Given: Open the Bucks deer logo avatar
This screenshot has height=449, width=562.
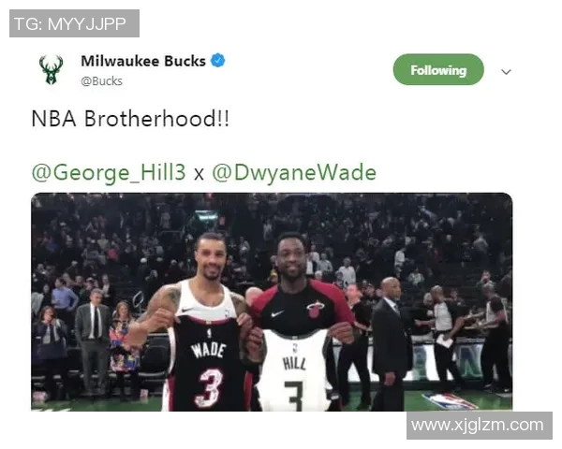Looking at the screenshot, I should [52, 69].
